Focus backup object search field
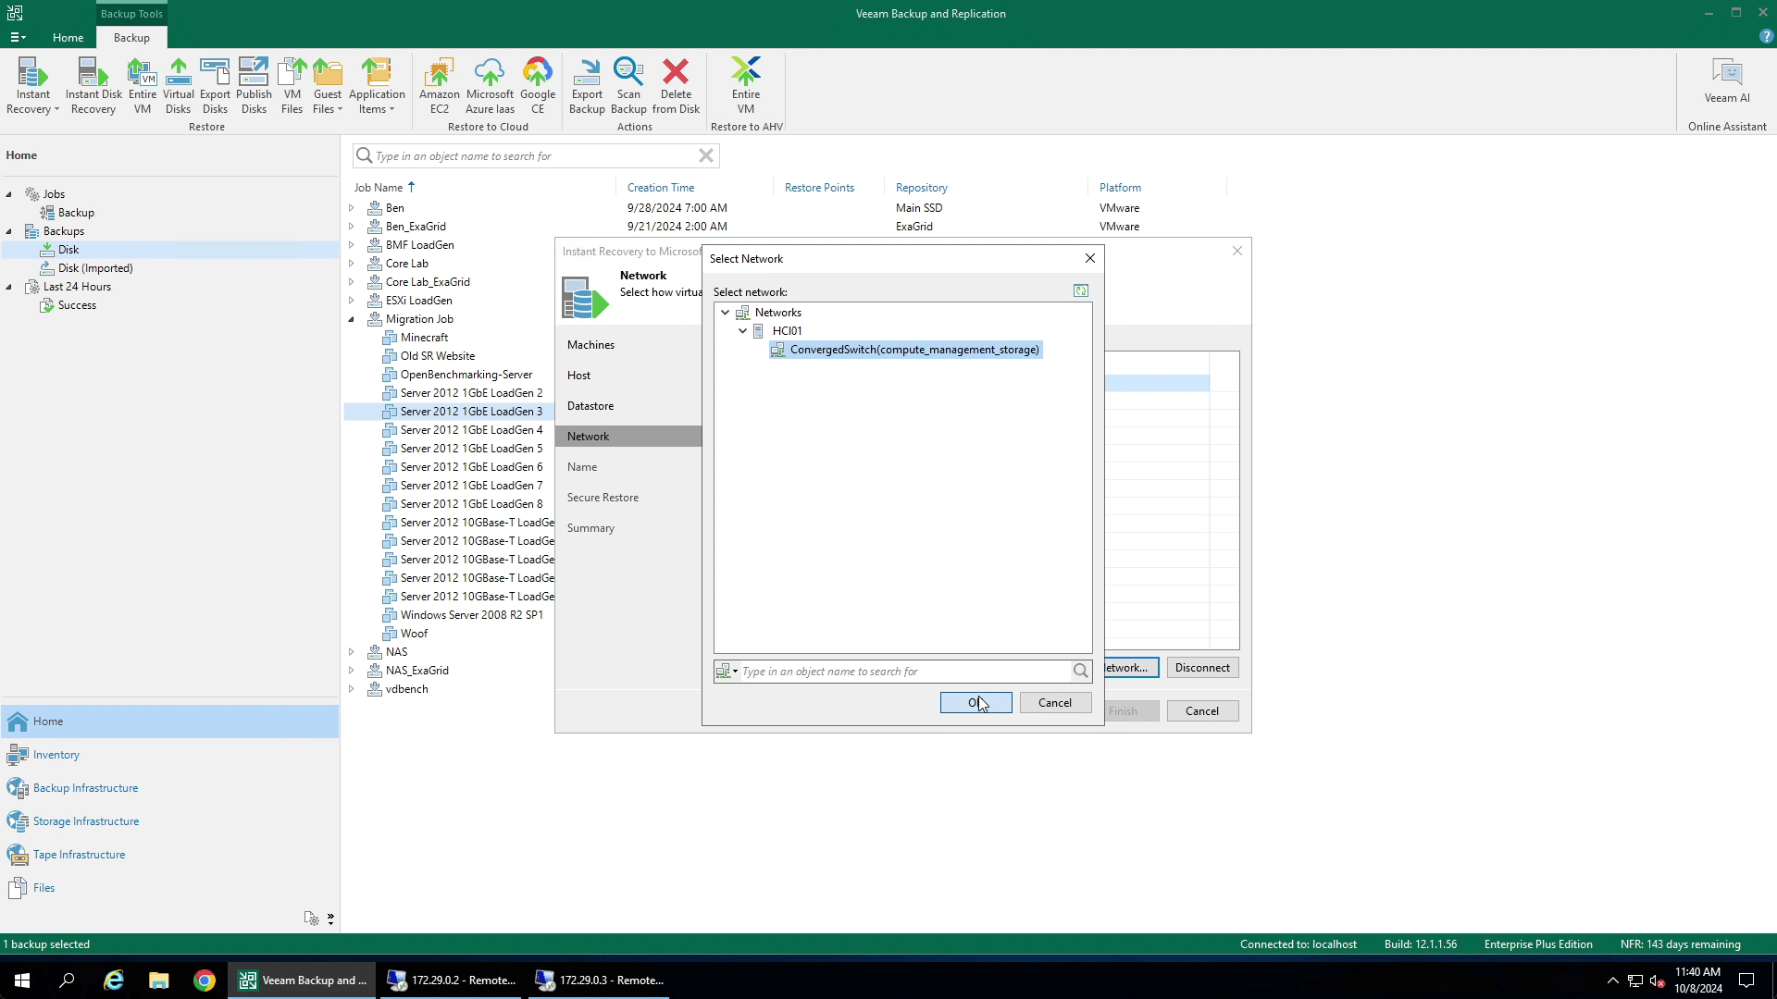Viewport: 1777px width, 999px height. (x=535, y=155)
